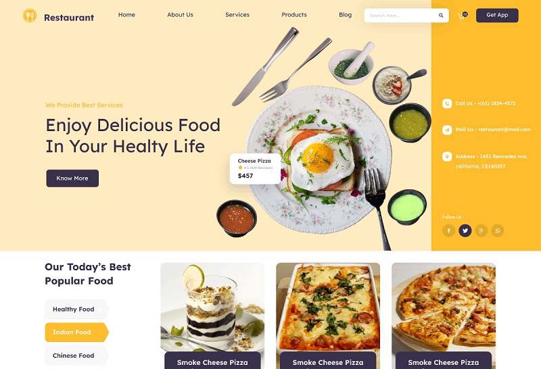Open the Twitter social icon

coord(465,230)
